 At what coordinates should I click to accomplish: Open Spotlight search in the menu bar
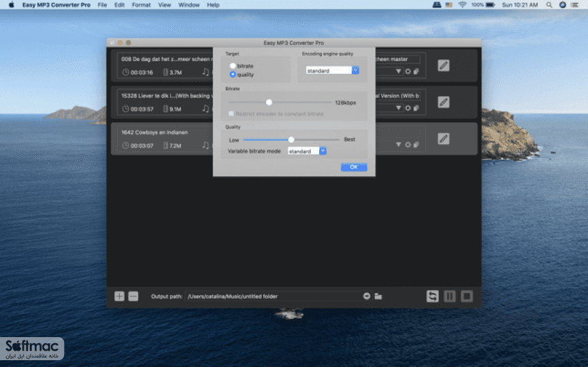tap(549, 5)
